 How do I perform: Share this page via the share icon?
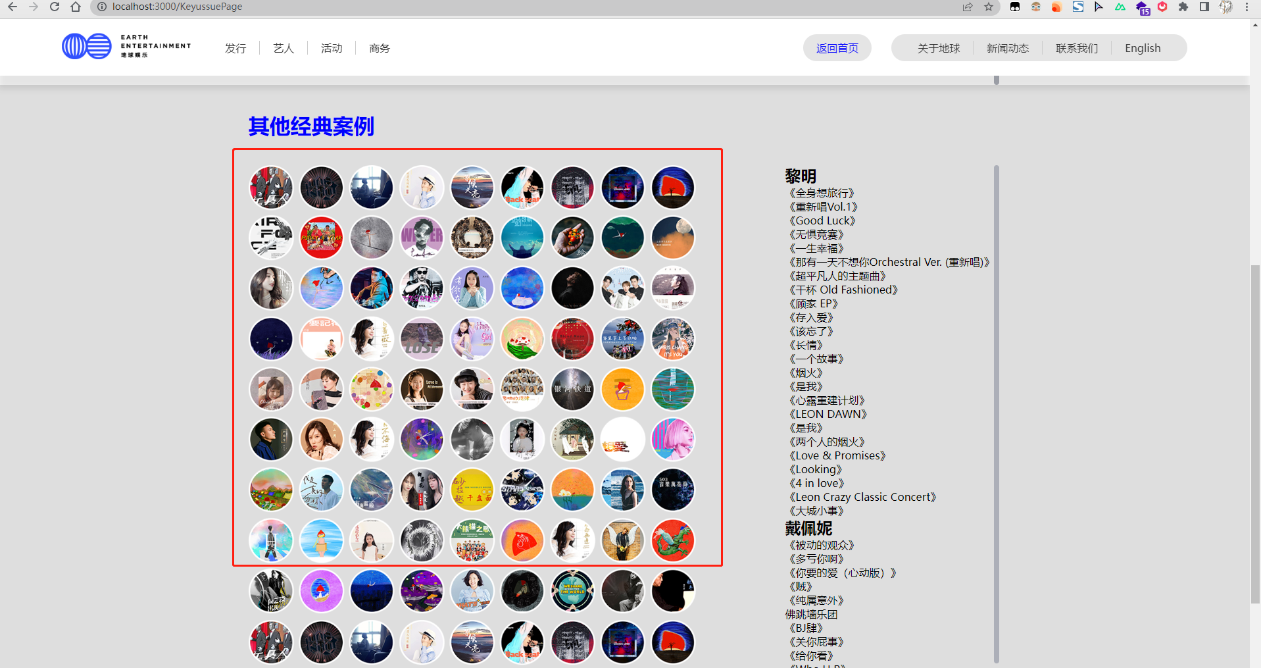968,7
